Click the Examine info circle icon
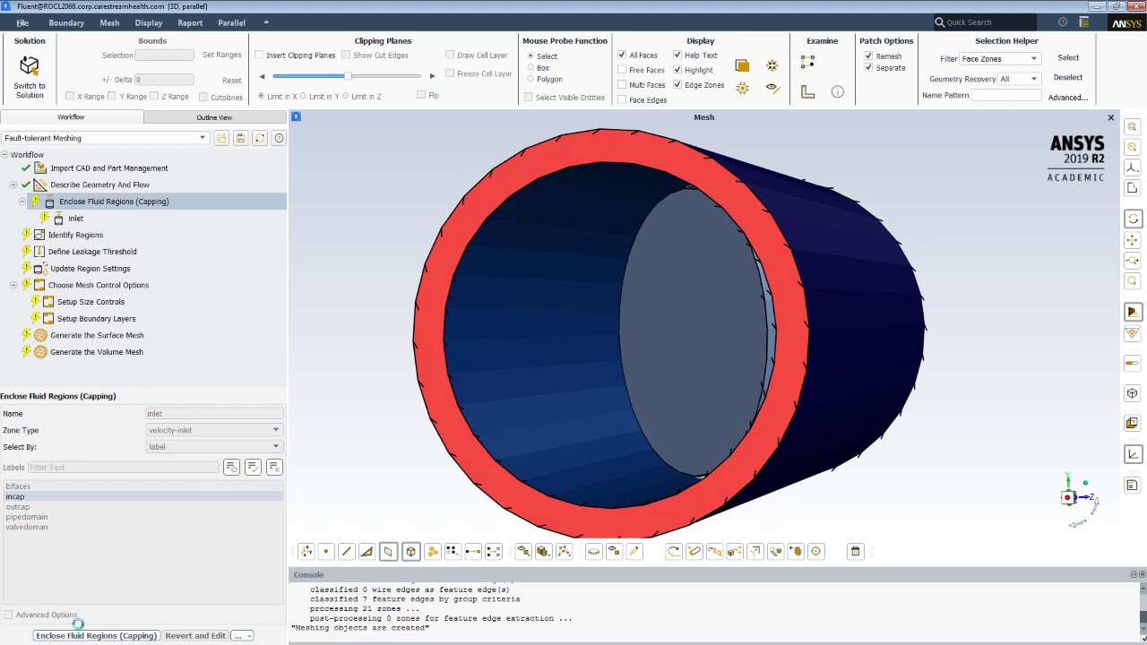Image resolution: width=1147 pixels, height=645 pixels. pos(837,91)
